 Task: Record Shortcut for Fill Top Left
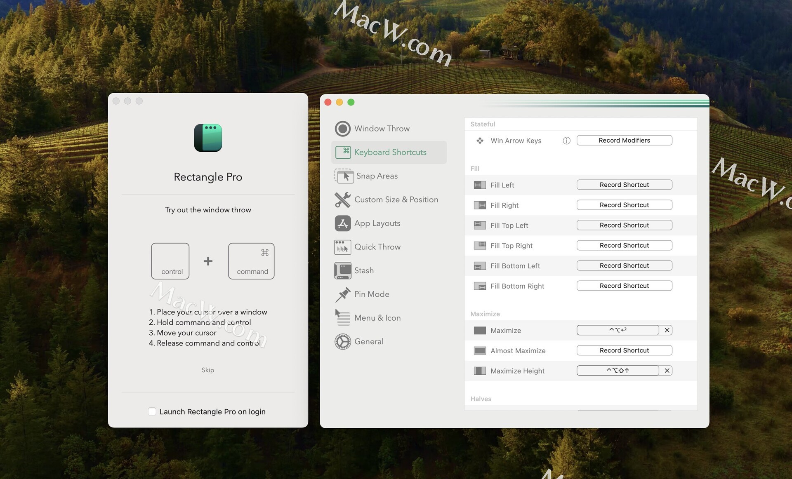624,225
